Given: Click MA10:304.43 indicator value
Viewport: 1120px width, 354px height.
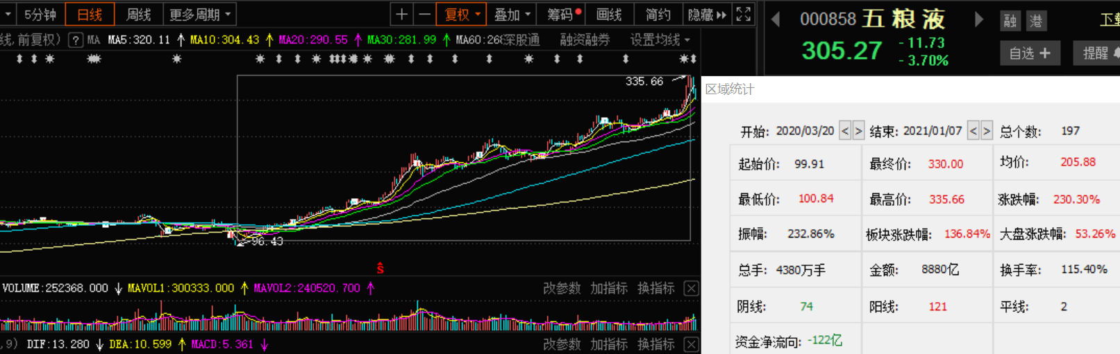Looking at the screenshot, I should click(x=224, y=40).
